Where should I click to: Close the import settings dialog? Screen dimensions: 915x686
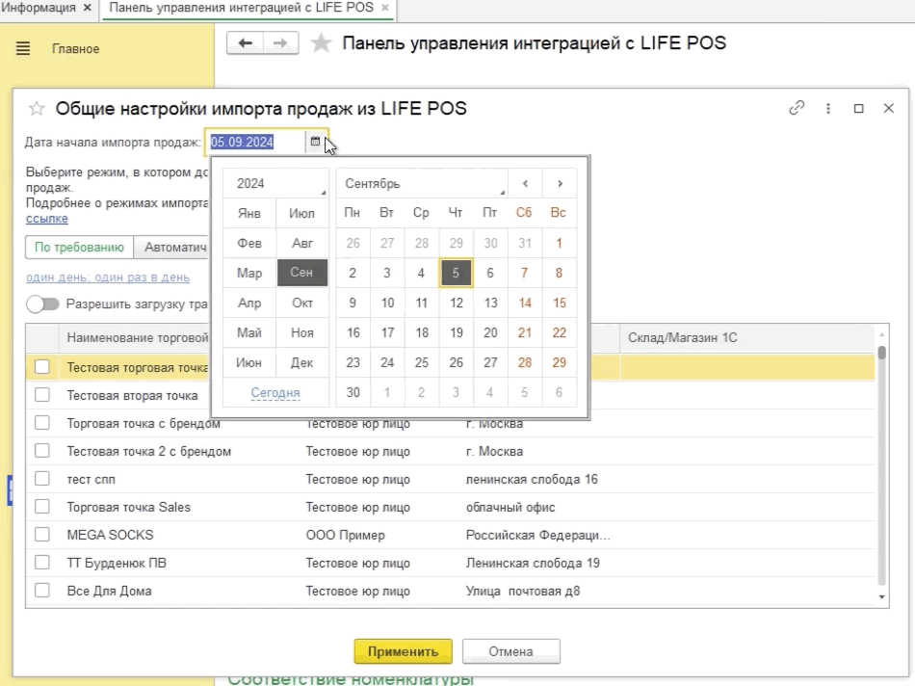pyautogui.click(x=889, y=108)
